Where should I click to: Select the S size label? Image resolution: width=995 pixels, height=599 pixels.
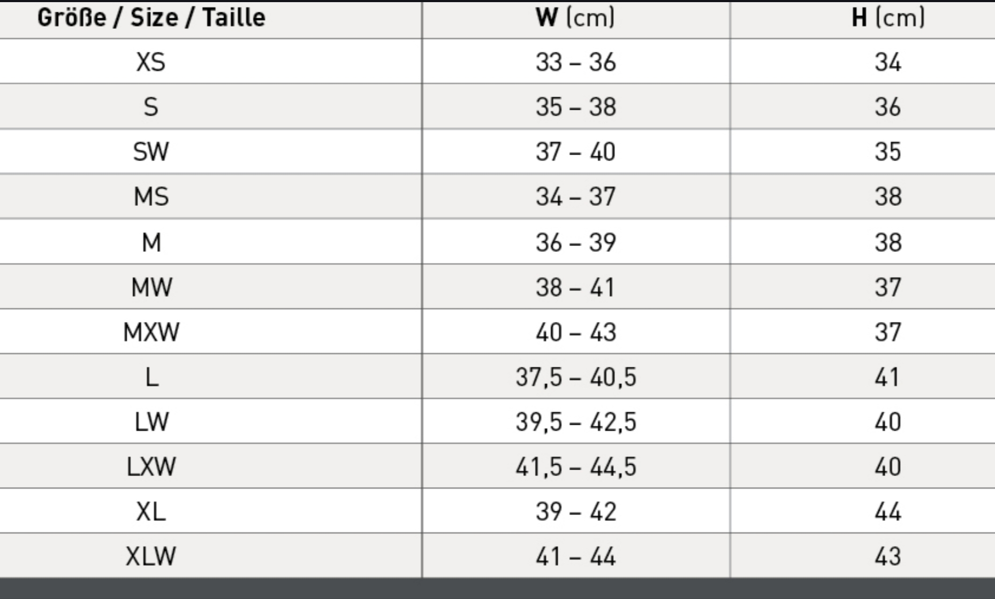pyautogui.click(x=151, y=107)
